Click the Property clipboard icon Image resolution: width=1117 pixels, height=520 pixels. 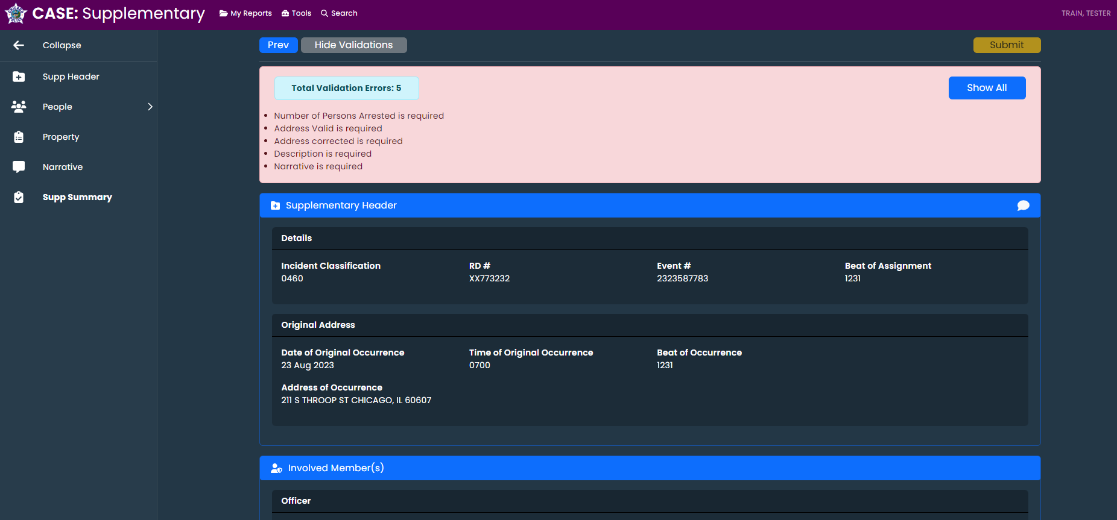tap(19, 137)
